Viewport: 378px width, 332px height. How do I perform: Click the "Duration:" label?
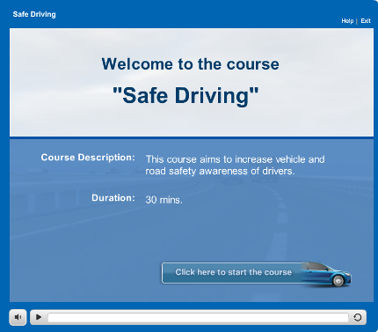(113, 198)
